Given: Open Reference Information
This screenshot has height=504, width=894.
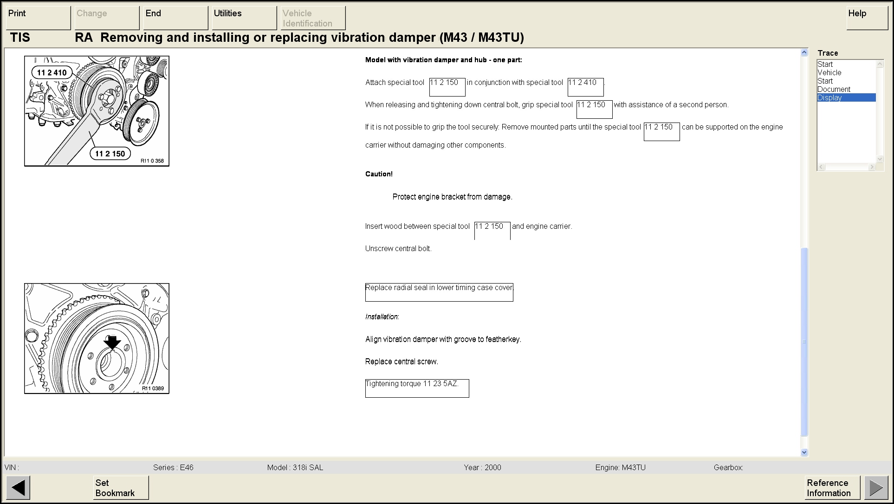Looking at the screenshot, I should click(832, 488).
